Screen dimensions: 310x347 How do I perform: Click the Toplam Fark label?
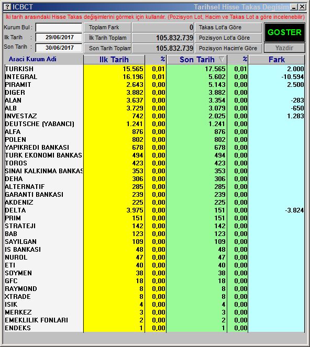click(x=108, y=27)
